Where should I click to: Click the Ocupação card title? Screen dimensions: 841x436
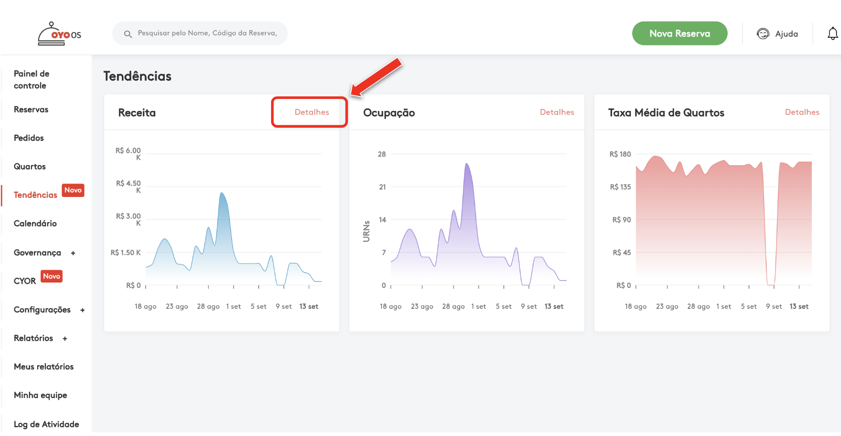tap(389, 113)
